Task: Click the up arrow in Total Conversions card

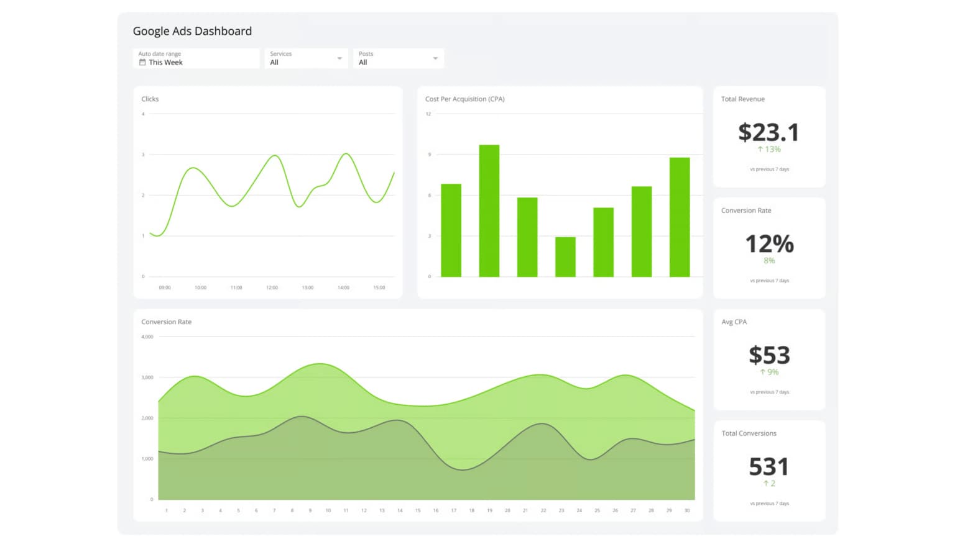Action: [765, 484]
